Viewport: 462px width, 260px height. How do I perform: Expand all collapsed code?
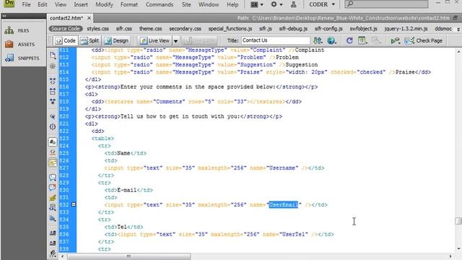tap(53, 102)
